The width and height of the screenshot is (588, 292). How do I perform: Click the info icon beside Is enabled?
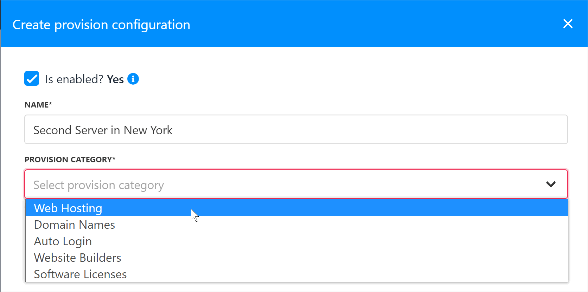(x=133, y=79)
